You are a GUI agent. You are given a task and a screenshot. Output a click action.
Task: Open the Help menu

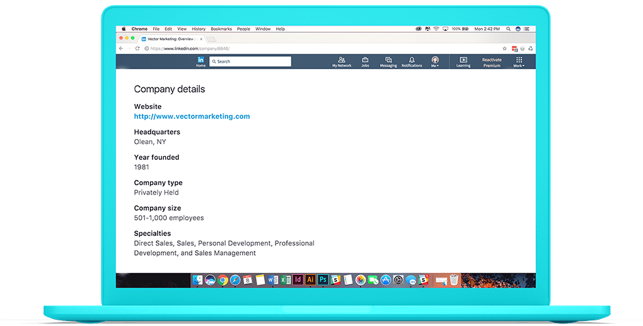click(x=280, y=29)
